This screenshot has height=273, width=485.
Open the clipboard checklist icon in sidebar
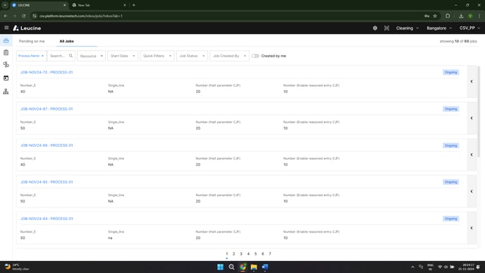(x=6, y=52)
